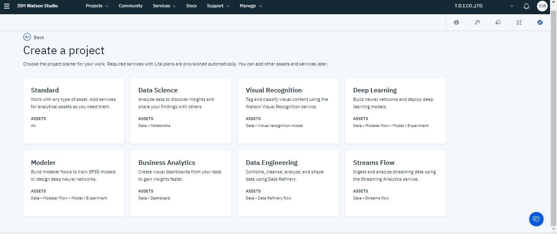Click the user avatar icon
557x234 pixels.
542,6
